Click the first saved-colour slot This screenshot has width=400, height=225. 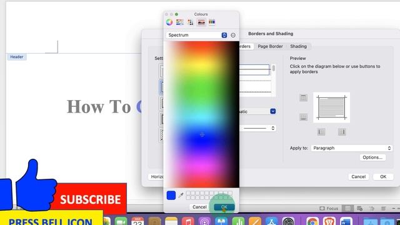188,193
